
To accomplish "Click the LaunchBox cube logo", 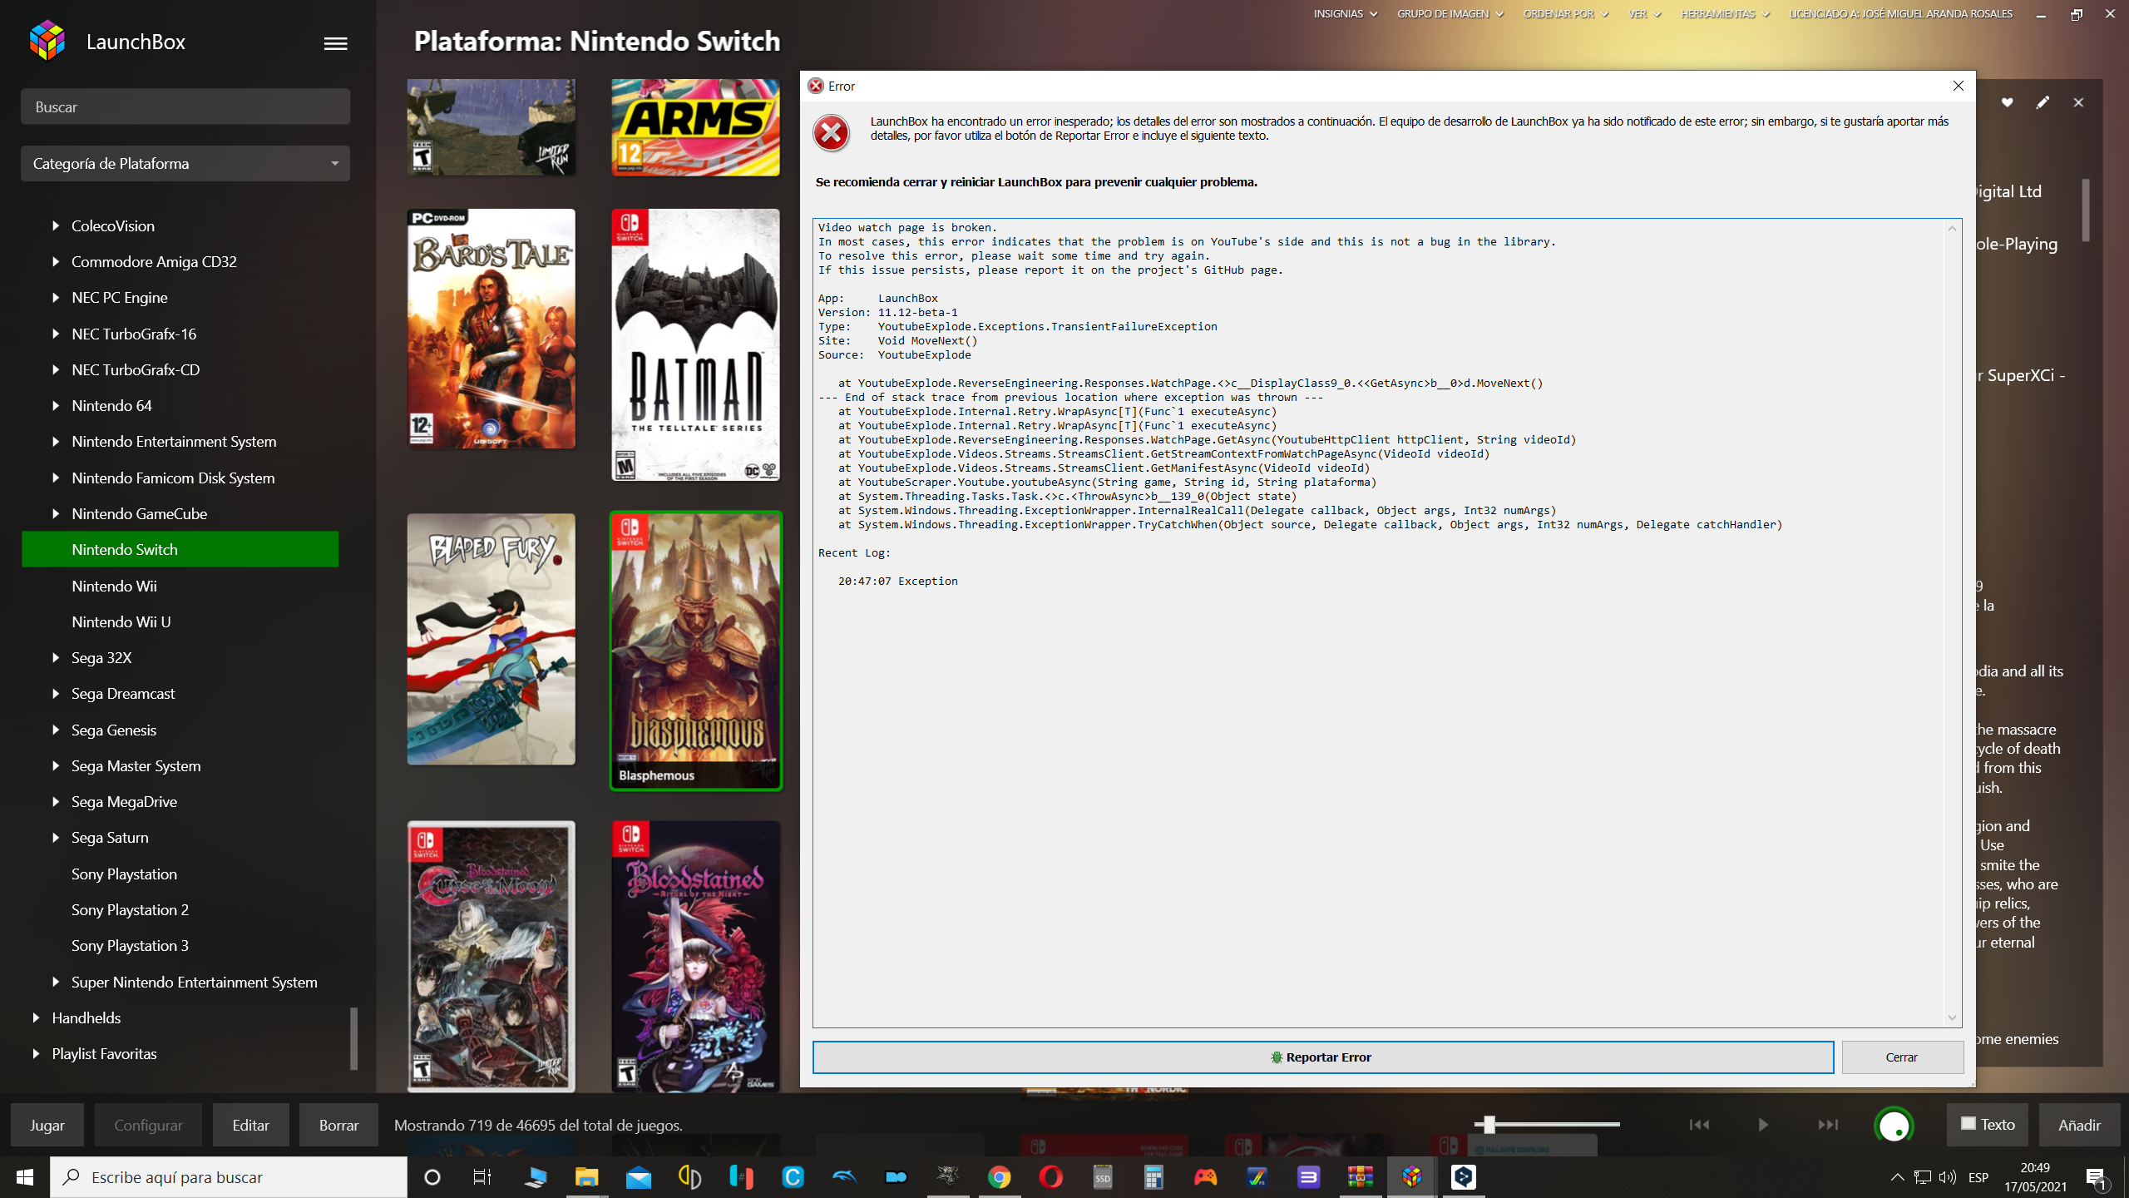I will tap(47, 41).
